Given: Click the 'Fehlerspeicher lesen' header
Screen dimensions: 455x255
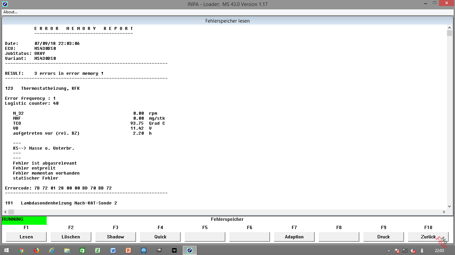Looking at the screenshot, I should tap(227, 21).
